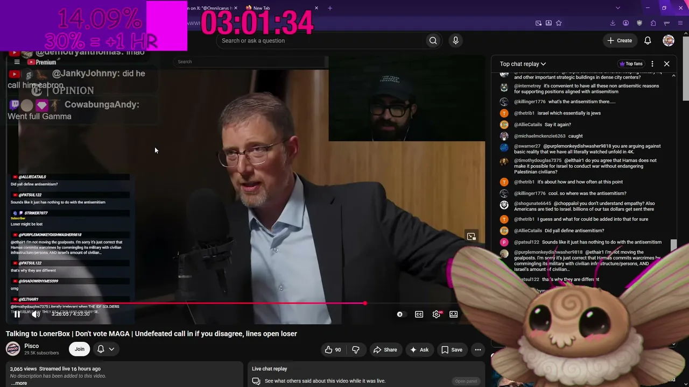Focus the 'Search or ask a question' box
This screenshot has width=689, height=387.
click(320, 40)
